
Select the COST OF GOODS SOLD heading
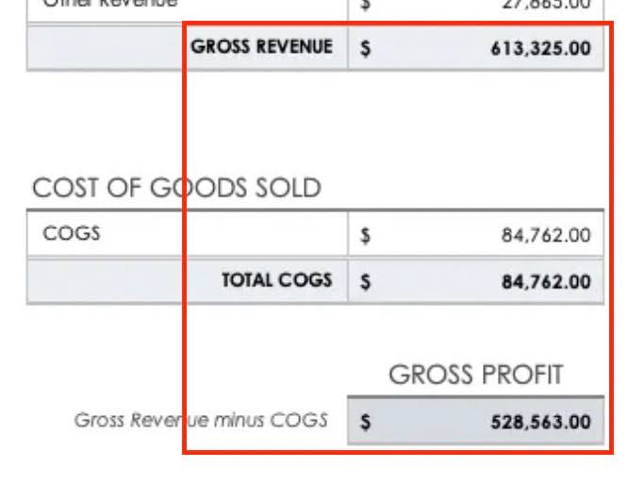176,189
